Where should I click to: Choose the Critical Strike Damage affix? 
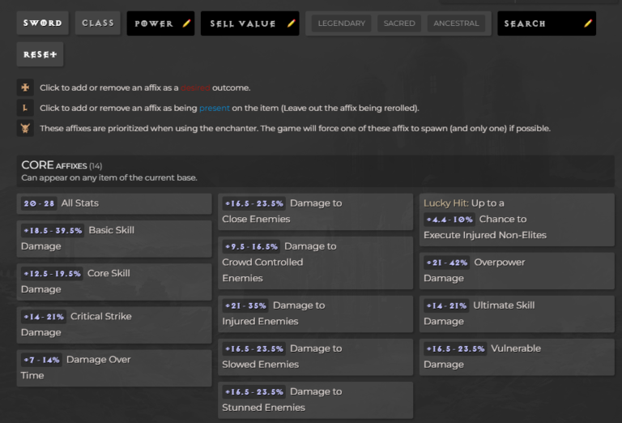click(114, 324)
